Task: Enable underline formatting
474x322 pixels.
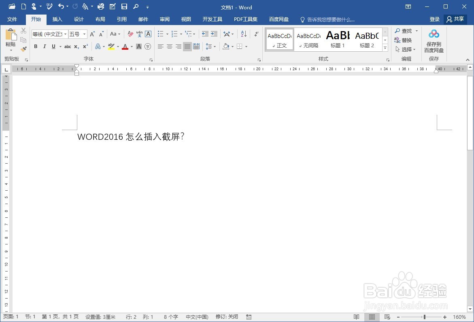Action: (53, 46)
